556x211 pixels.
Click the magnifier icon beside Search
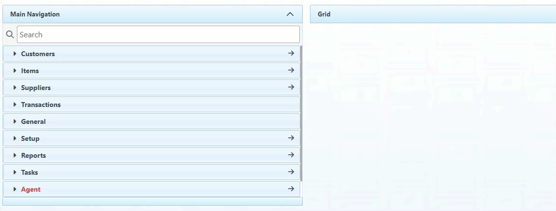[9, 35]
